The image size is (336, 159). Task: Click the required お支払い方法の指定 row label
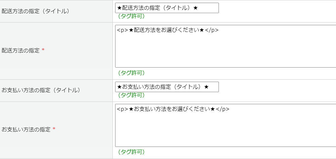coord(26,129)
